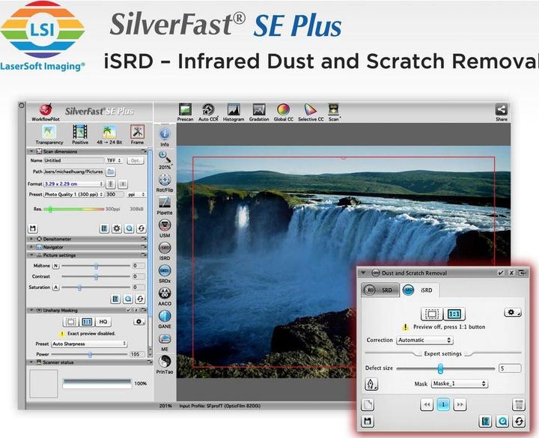Switch to the iSRD tab
The width and height of the screenshot is (539, 438).
(x=419, y=290)
